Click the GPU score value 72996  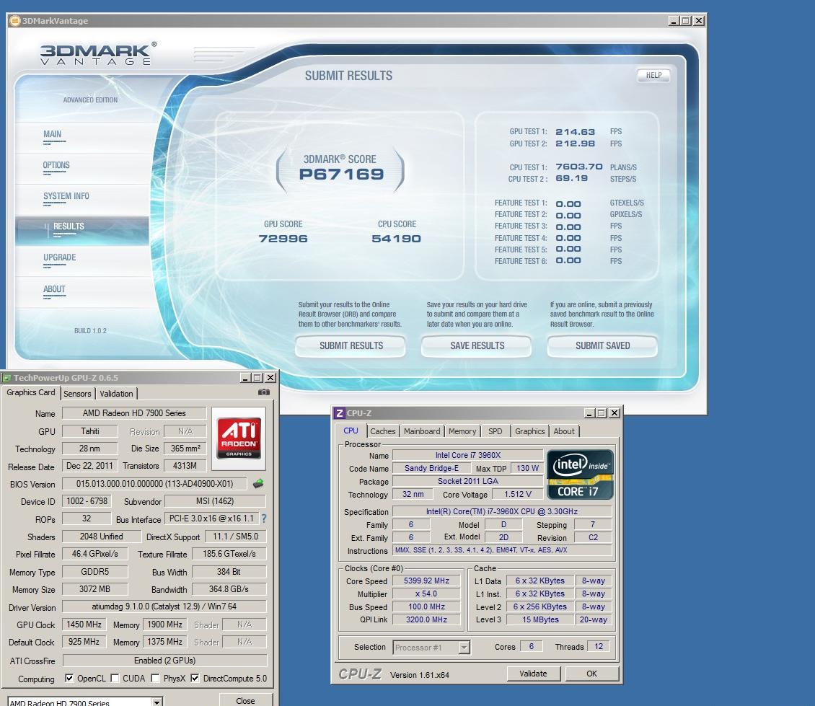coord(283,239)
